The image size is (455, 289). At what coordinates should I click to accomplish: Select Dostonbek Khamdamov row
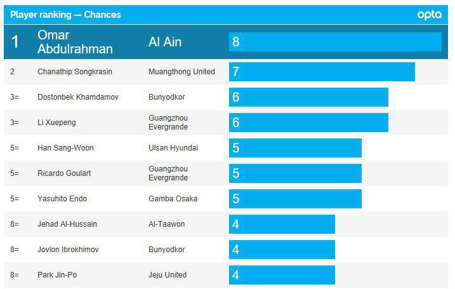78,97
